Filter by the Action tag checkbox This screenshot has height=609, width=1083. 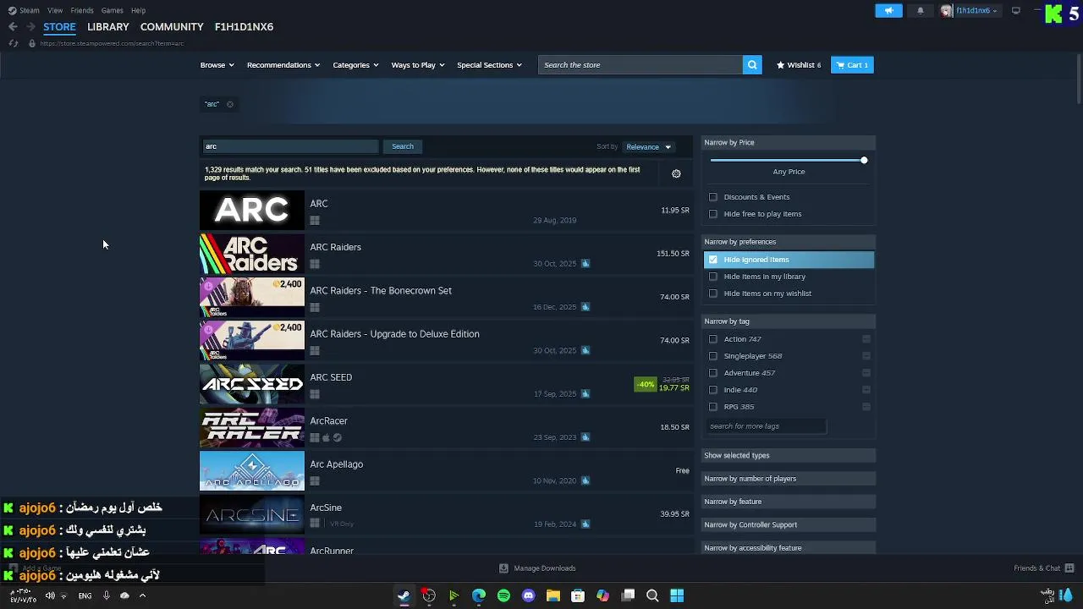(713, 339)
